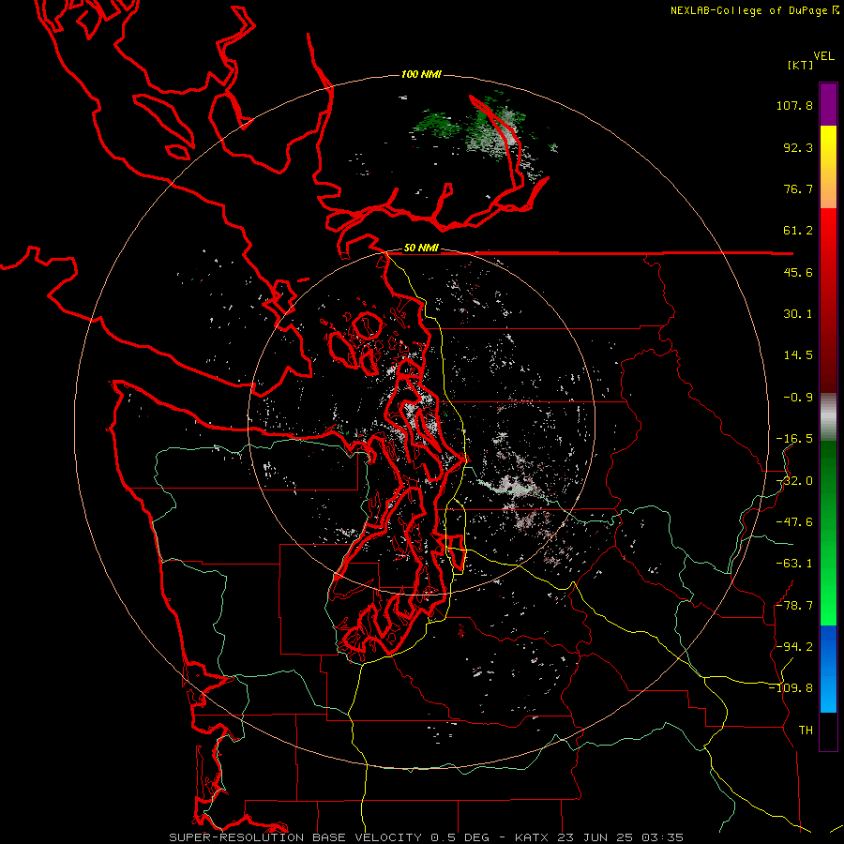The width and height of the screenshot is (844, 844).
Task: Click the TH legend label
Action: tap(806, 731)
